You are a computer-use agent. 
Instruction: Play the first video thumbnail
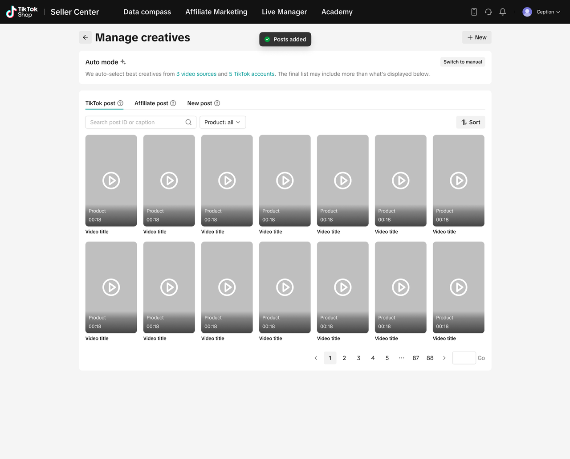tap(111, 180)
